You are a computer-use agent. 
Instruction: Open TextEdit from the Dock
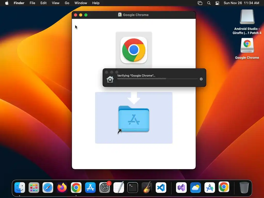coord(119,187)
